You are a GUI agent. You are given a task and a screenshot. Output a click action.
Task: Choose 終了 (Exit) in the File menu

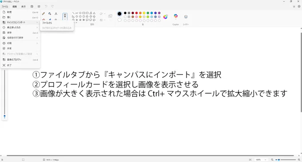pyautogui.click(x=20, y=65)
